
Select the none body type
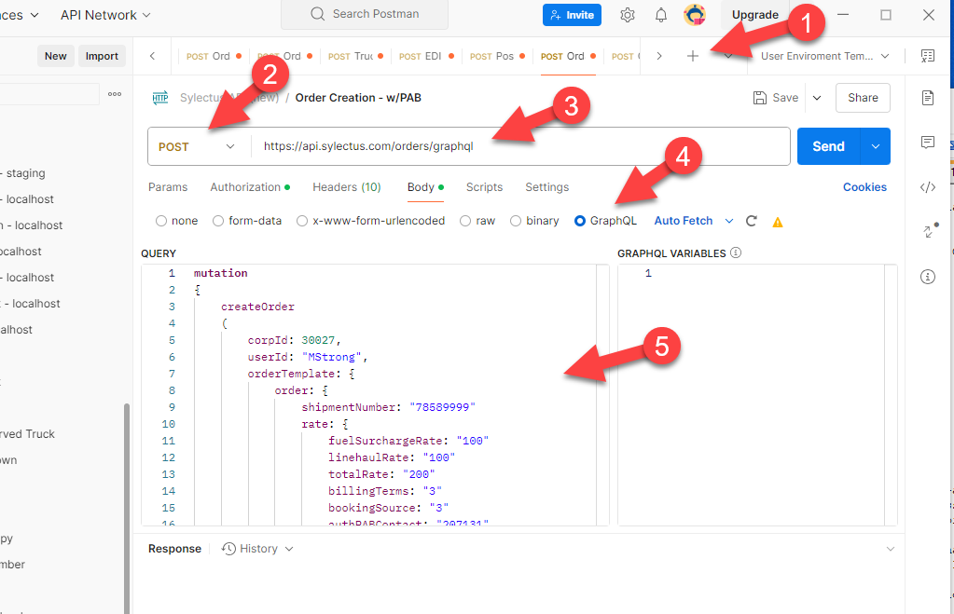(x=161, y=221)
